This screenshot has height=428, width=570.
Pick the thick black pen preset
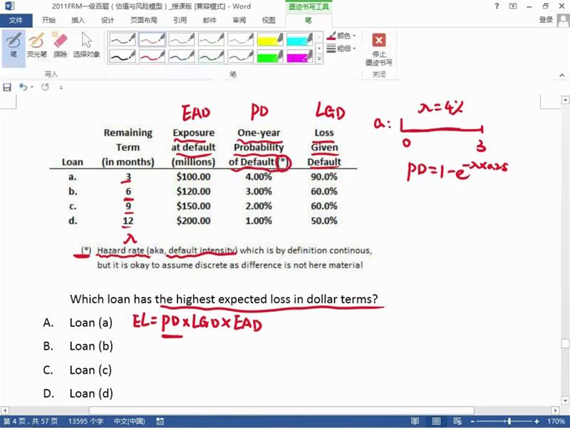(x=123, y=56)
